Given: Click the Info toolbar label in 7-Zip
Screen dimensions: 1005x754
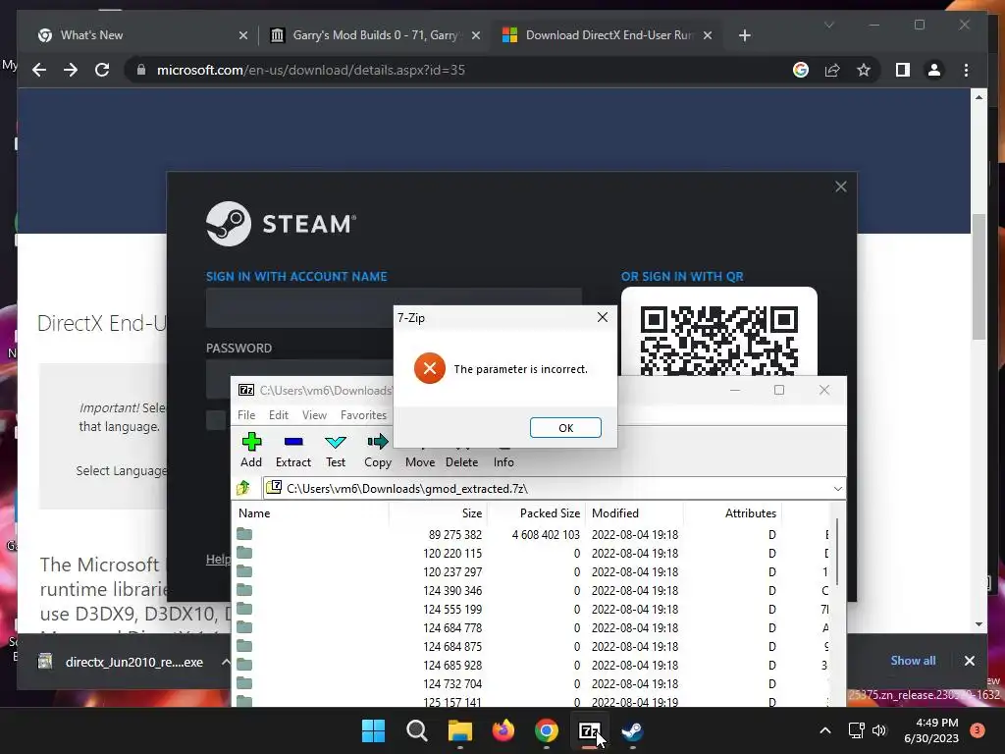Looking at the screenshot, I should coord(503,462).
